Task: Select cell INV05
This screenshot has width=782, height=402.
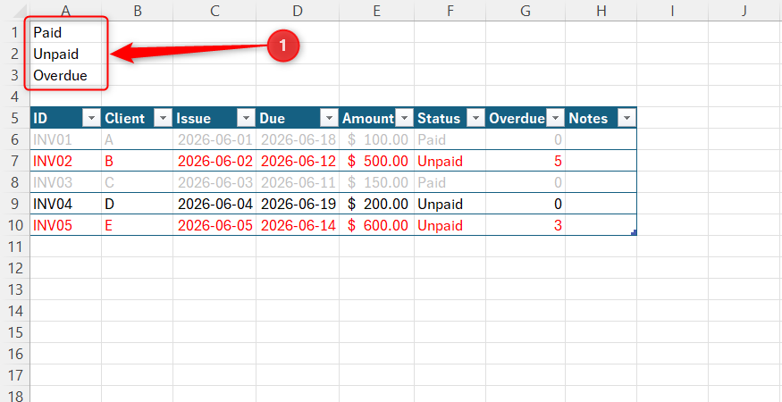Action: (x=66, y=225)
